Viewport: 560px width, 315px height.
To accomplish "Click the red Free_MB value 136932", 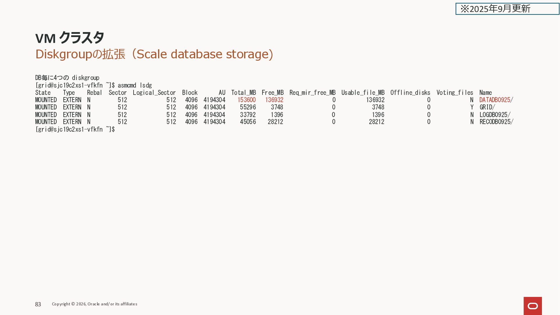I will coord(274,100).
